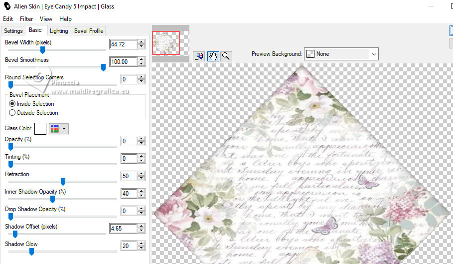Decrease Bevel Smoothness with down arrow
453x264 pixels.
[x=142, y=64]
